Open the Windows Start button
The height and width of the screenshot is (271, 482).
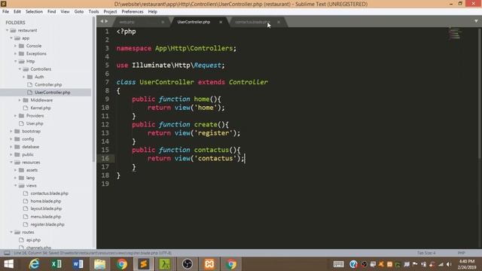[8, 264]
